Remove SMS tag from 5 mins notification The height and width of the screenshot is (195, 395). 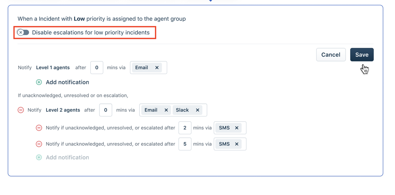[x=237, y=144]
